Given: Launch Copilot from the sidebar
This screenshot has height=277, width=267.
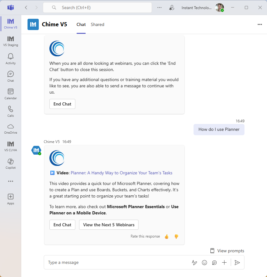Looking at the screenshot, I should 11,164.
